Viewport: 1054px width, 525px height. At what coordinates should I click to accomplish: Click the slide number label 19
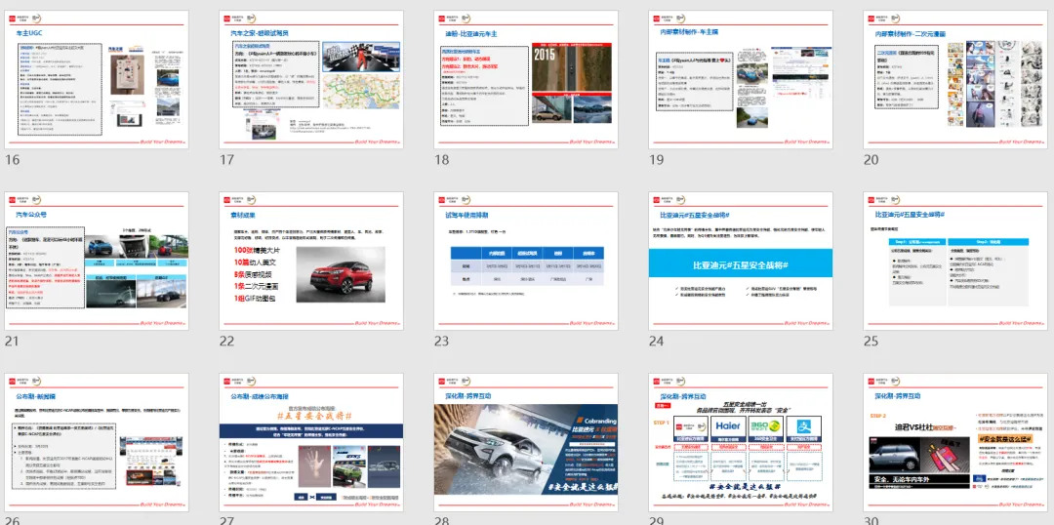(656, 160)
